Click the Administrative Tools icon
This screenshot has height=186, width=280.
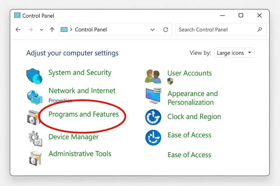coord(35,158)
